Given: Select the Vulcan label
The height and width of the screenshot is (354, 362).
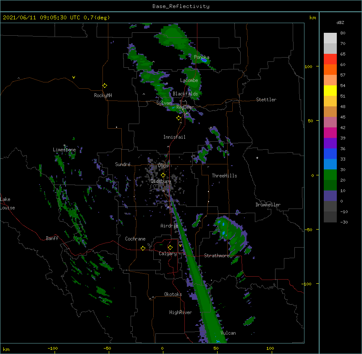Looking at the screenshot, I should click(x=228, y=333).
